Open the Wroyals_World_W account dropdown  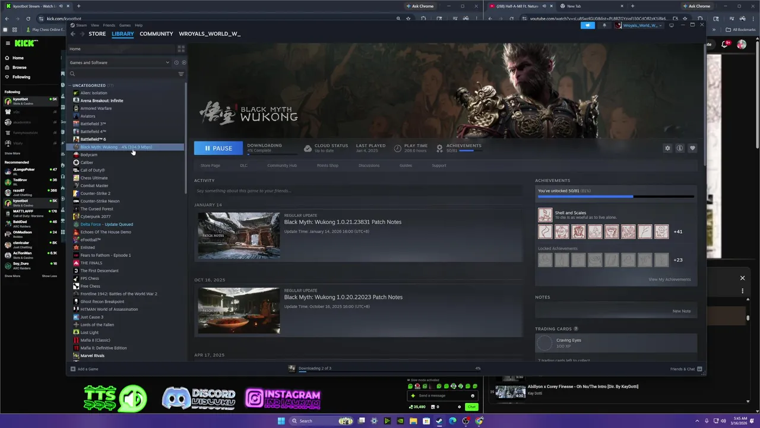coord(638,26)
